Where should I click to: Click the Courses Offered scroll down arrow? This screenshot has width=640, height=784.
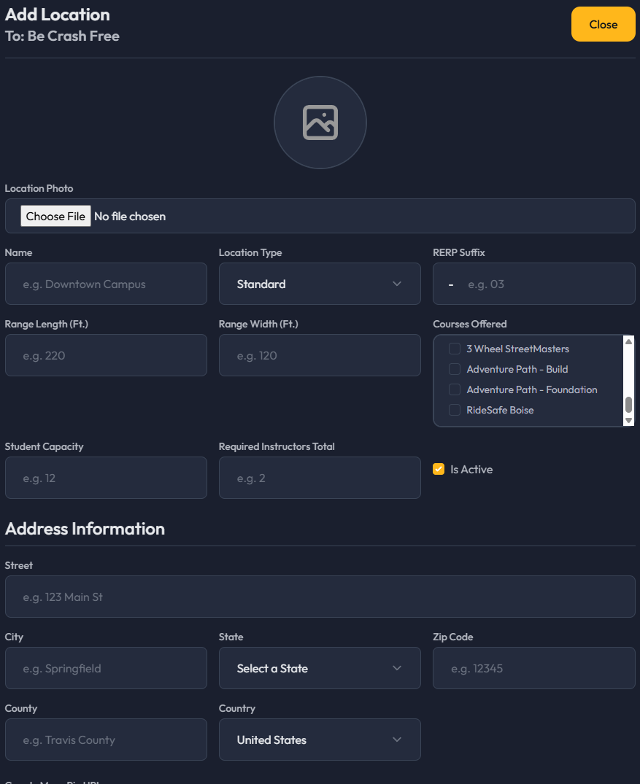click(628, 421)
